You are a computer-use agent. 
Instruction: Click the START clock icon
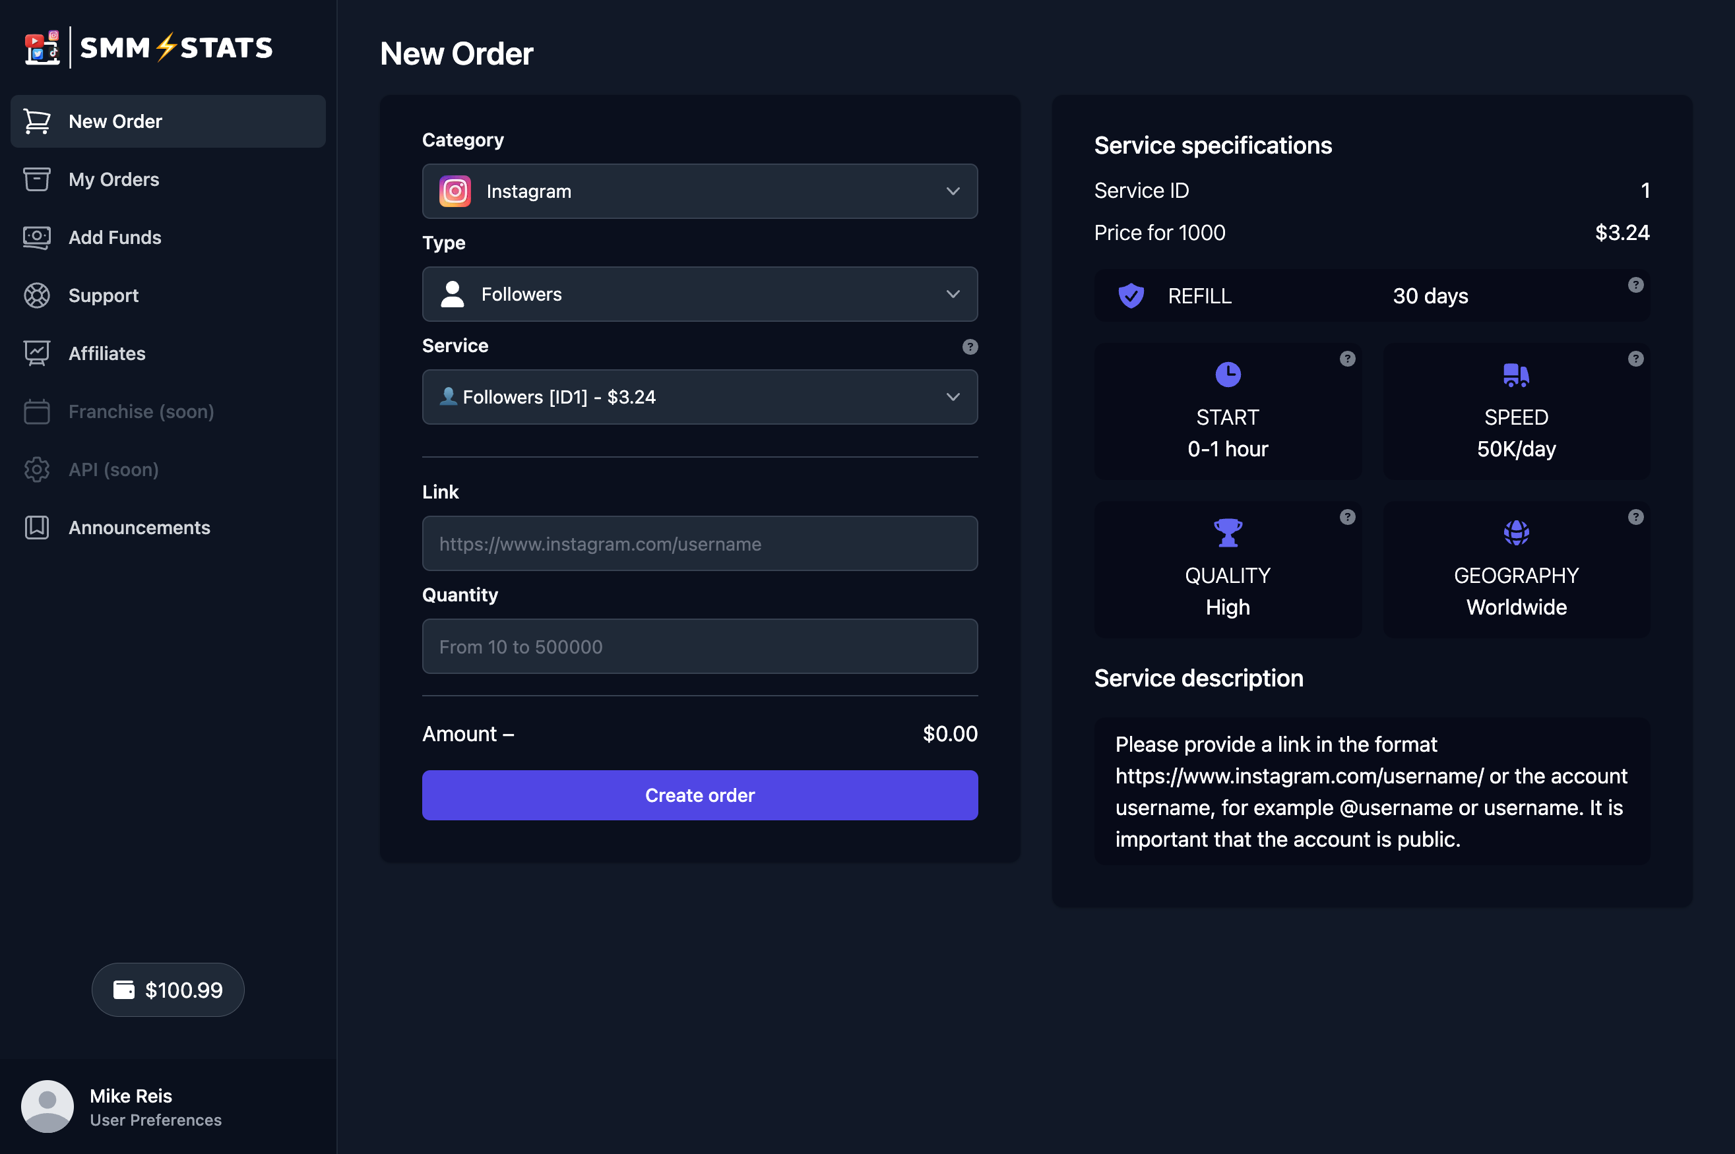1228,375
